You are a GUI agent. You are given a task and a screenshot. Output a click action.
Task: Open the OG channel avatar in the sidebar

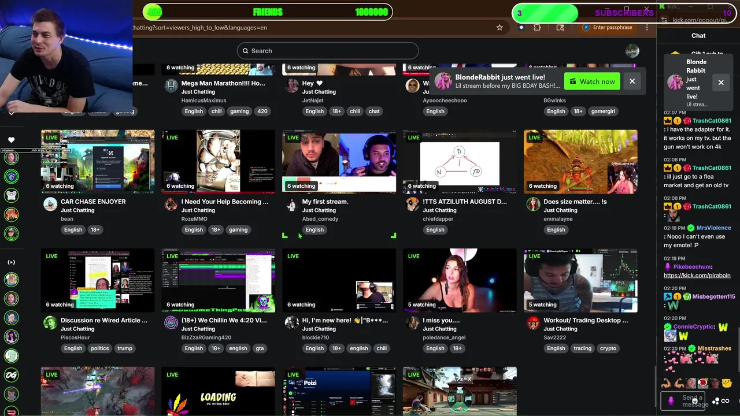tap(11, 375)
